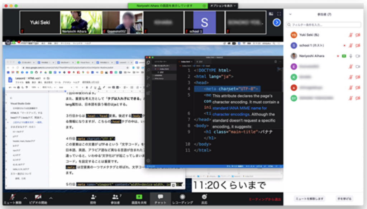This screenshot has width=367, height=209.
Task: Click the Google Docs icon beside Lesson2 title
Action: point(10,80)
